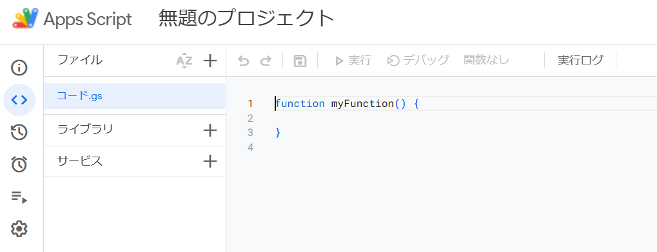Screen dimensions: 657x252
Task: Click the 実行 run button
Action: (353, 61)
